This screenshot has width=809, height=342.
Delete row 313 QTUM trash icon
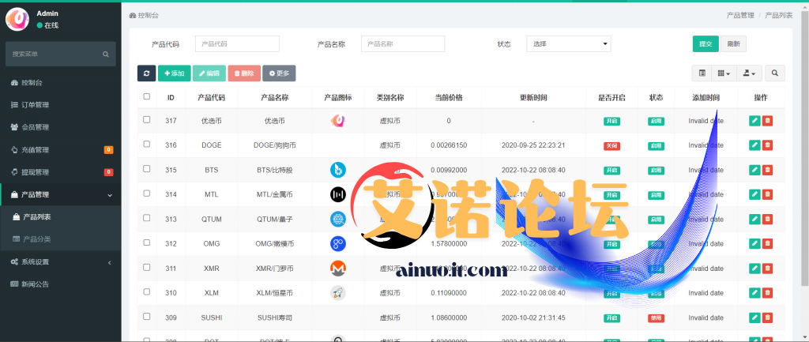[x=768, y=219]
